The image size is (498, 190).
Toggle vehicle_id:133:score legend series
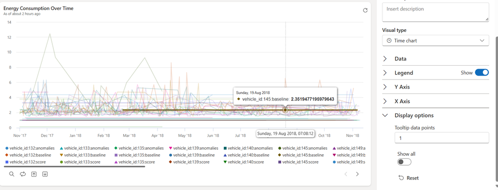pos(80,162)
